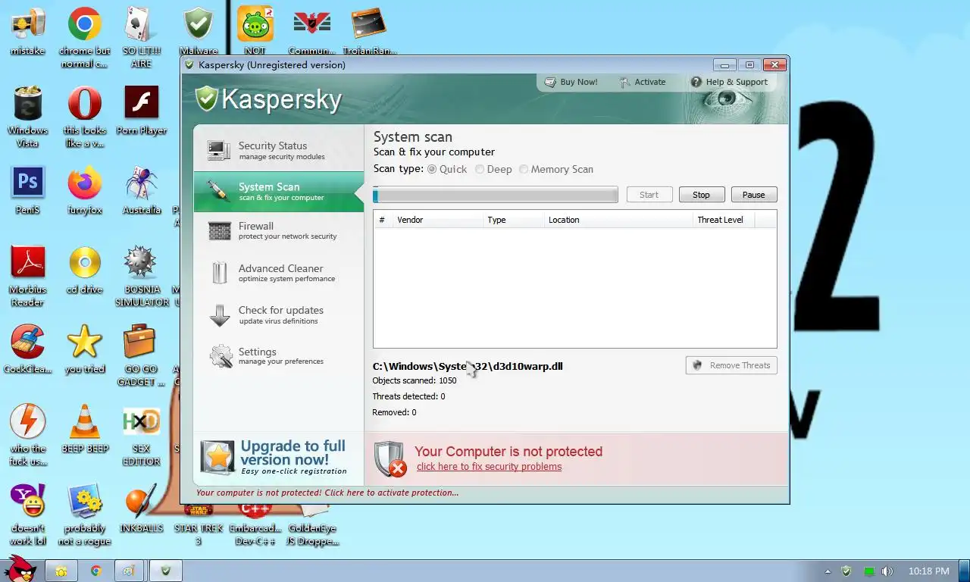The width and height of the screenshot is (970, 582).
Task: Click the red 'Click here to activate protection' text
Action: [327, 493]
